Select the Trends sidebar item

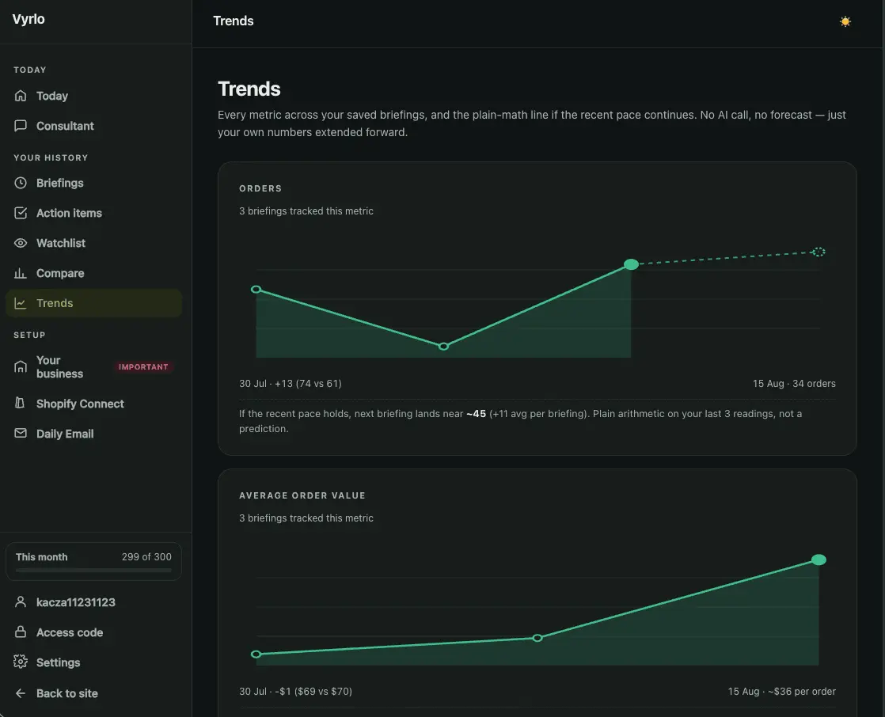(93, 303)
